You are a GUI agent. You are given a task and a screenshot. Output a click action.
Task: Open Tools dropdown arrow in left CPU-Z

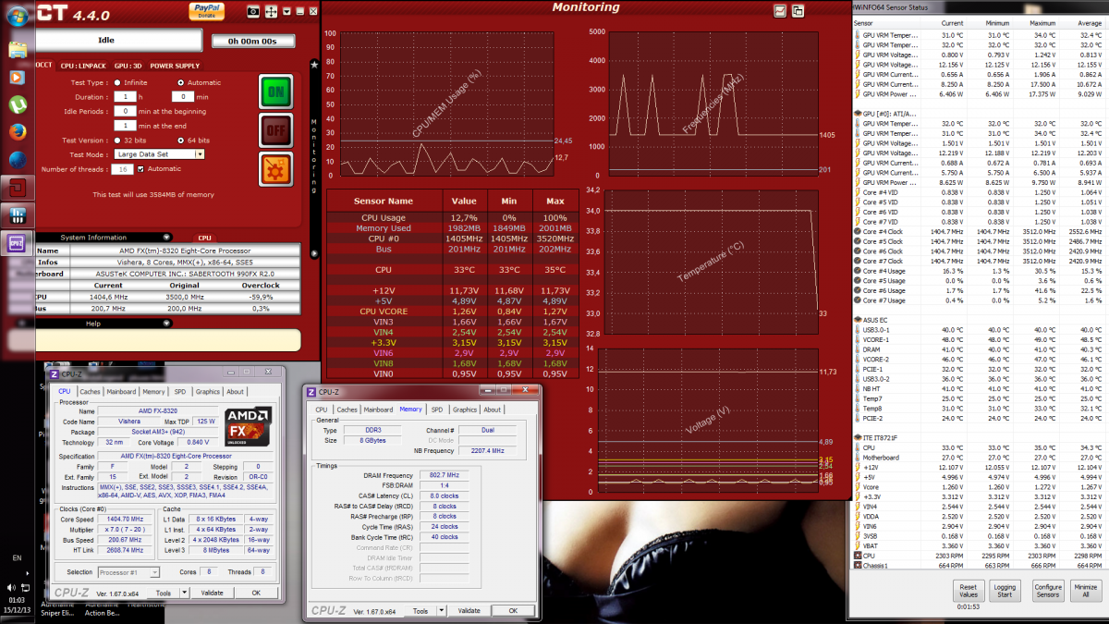coord(183,593)
